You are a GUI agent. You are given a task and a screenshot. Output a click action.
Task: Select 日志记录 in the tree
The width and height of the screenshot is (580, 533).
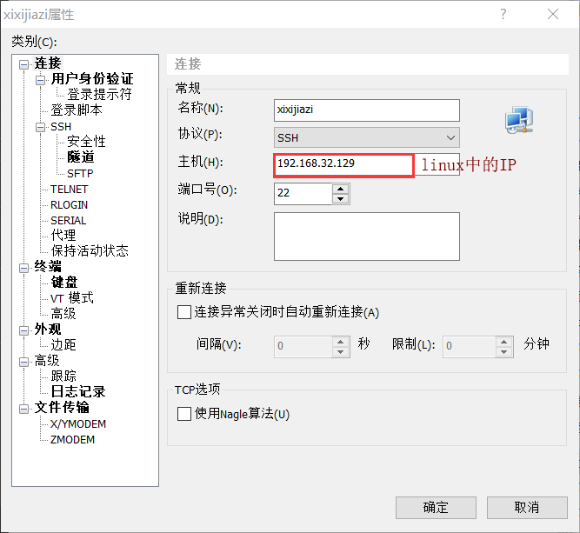coord(78,391)
